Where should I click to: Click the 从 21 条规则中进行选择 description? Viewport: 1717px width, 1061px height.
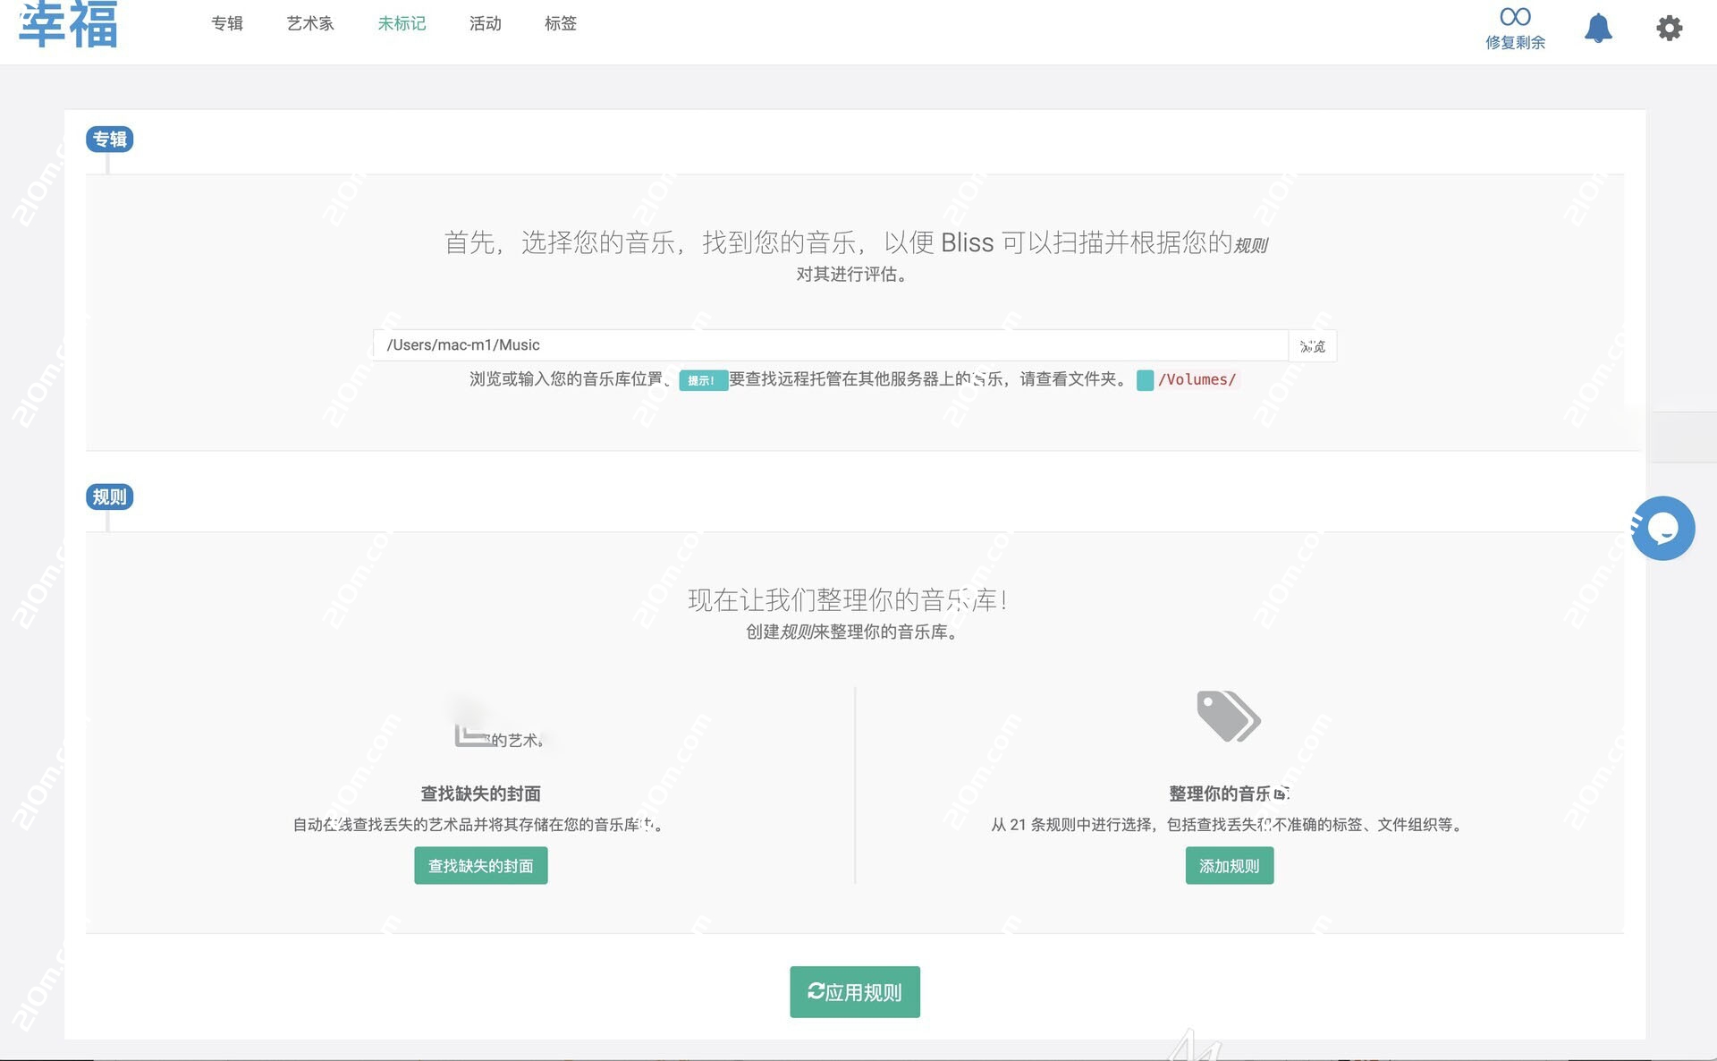click(1229, 825)
